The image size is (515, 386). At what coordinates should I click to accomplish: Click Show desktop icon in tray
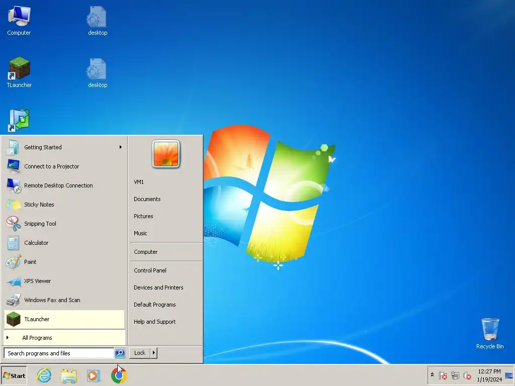click(509, 375)
